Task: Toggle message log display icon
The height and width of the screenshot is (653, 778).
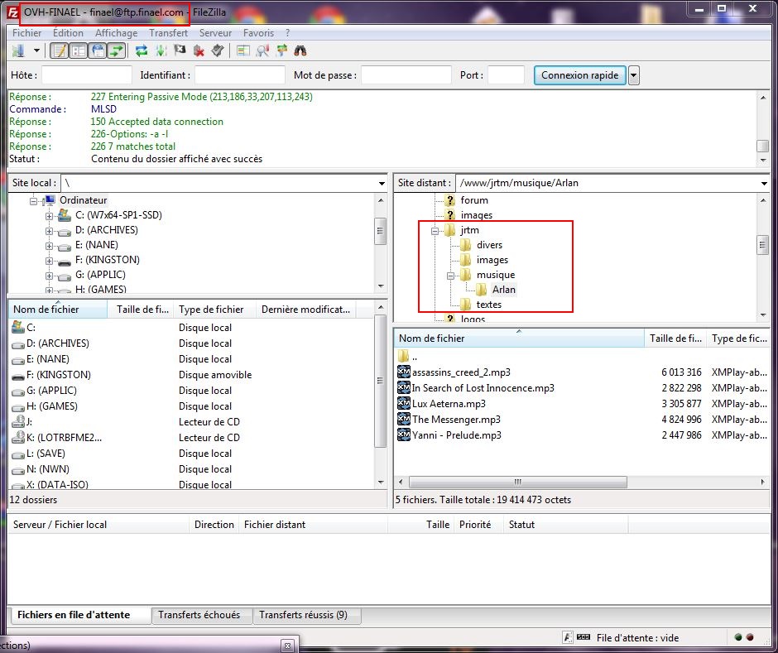Action: pyautogui.click(x=60, y=50)
